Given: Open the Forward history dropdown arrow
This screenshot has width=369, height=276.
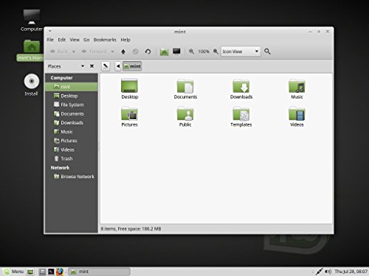Looking at the screenshot, I should point(112,52).
